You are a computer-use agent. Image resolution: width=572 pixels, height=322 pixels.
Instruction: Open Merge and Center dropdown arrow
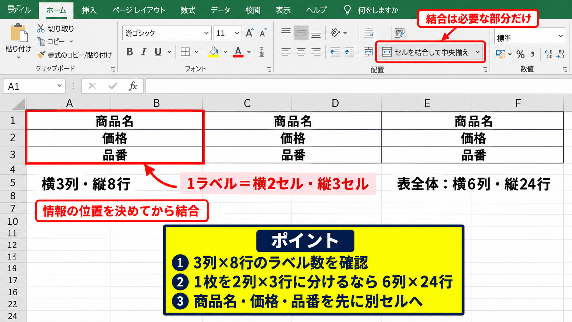(478, 52)
